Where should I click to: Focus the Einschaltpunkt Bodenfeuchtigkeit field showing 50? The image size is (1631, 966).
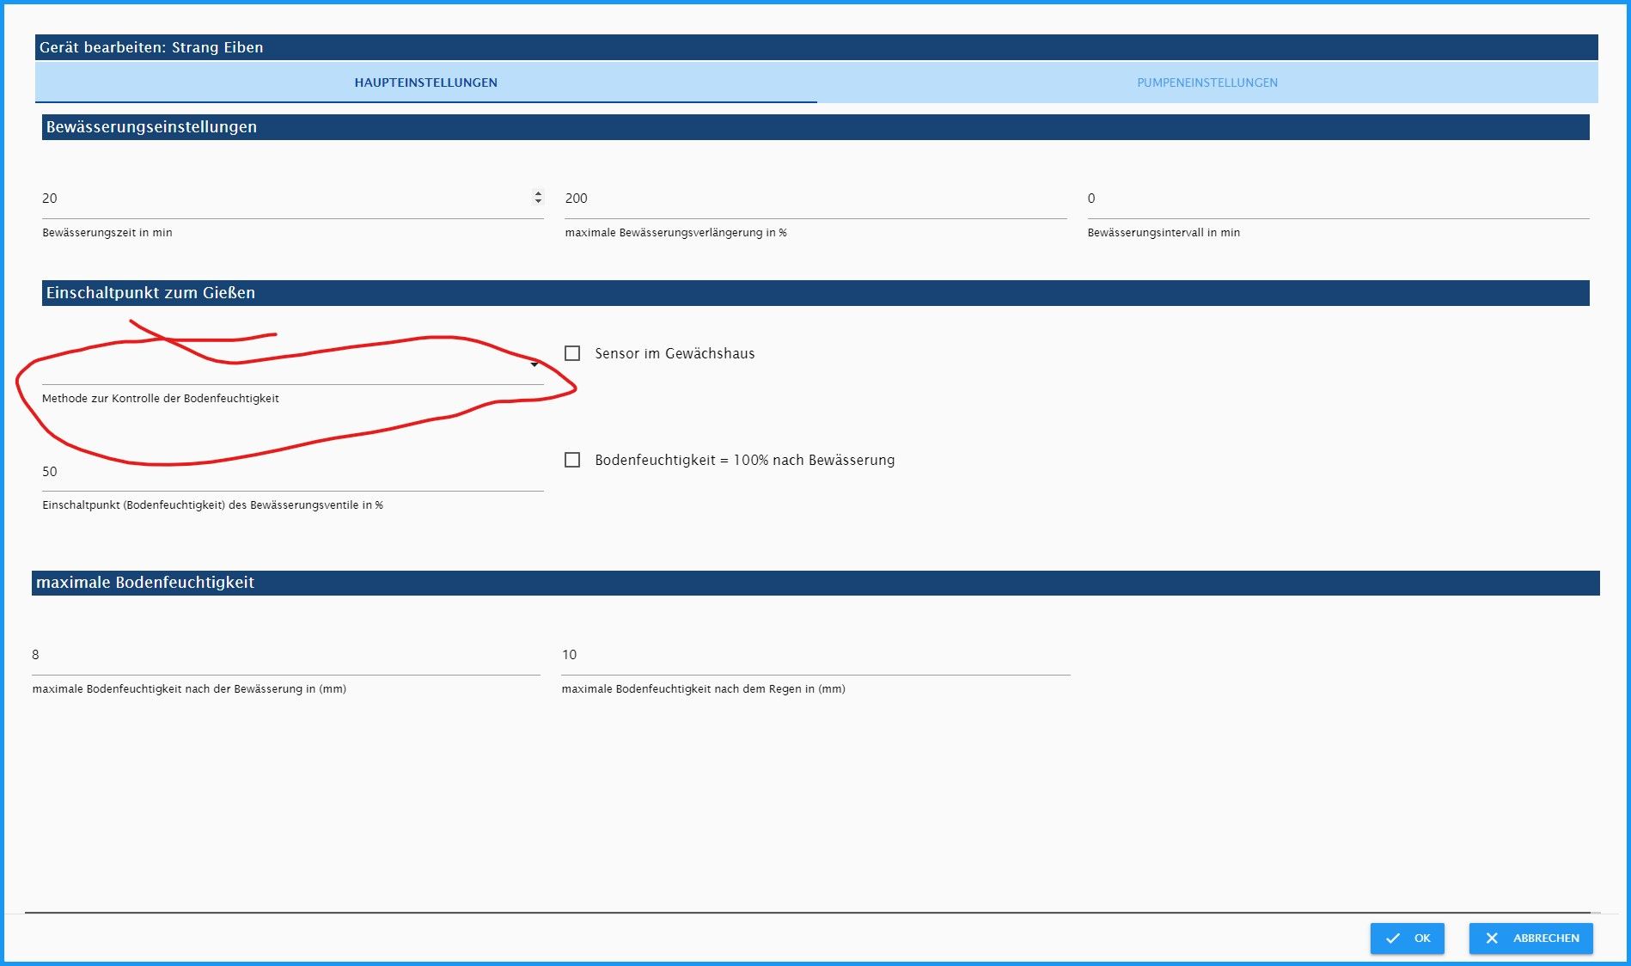(x=293, y=472)
